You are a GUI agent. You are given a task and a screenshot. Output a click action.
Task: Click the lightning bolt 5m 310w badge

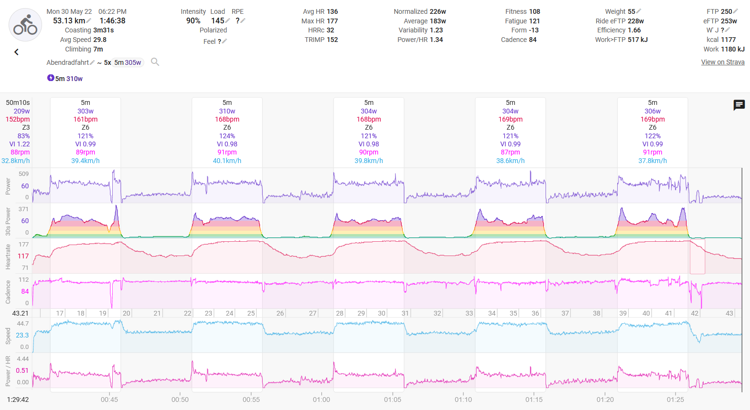click(65, 79)
